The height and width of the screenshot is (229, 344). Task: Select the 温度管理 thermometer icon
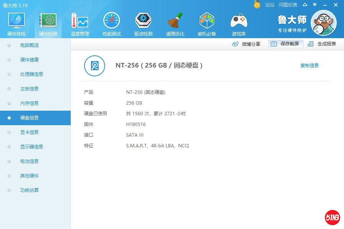click(x=80, y=21)
